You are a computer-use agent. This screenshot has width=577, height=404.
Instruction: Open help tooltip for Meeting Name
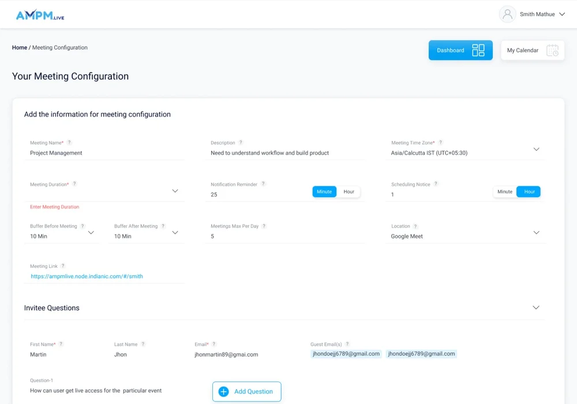click(69, 142)
